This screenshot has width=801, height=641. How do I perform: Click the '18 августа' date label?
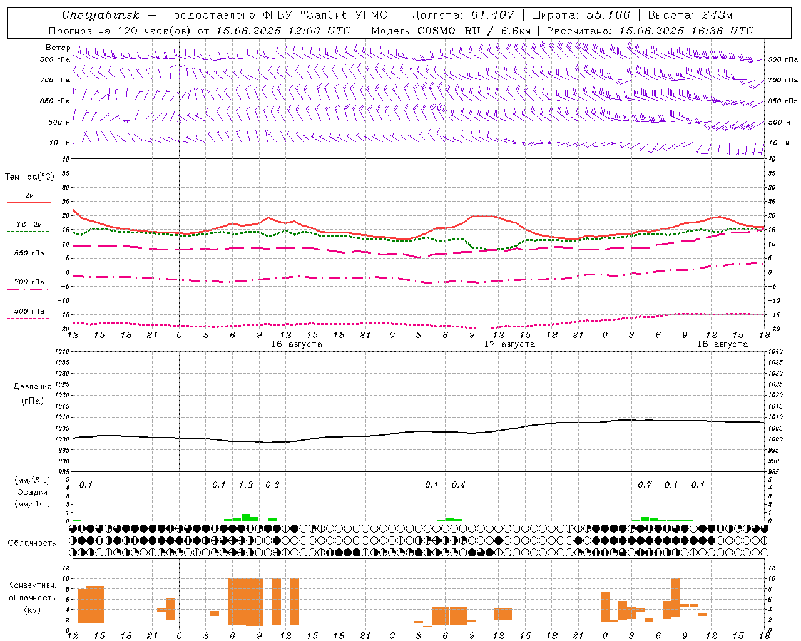coord(722,344)
